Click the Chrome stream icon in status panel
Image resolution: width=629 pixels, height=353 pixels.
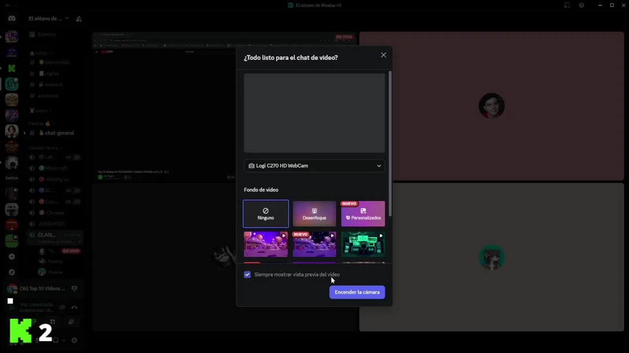(x=12, y=289)
